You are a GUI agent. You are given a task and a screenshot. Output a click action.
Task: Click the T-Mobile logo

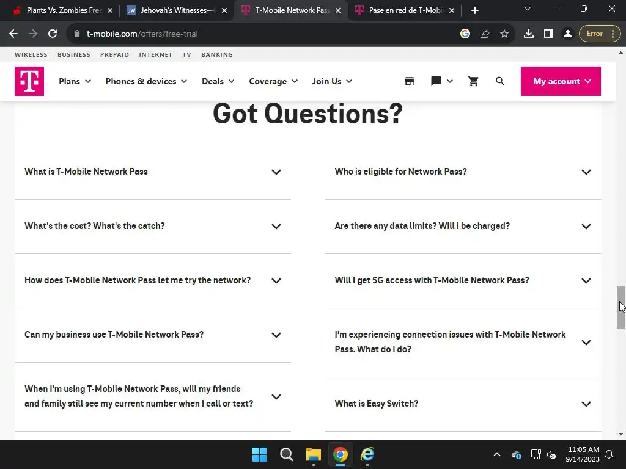29,81
